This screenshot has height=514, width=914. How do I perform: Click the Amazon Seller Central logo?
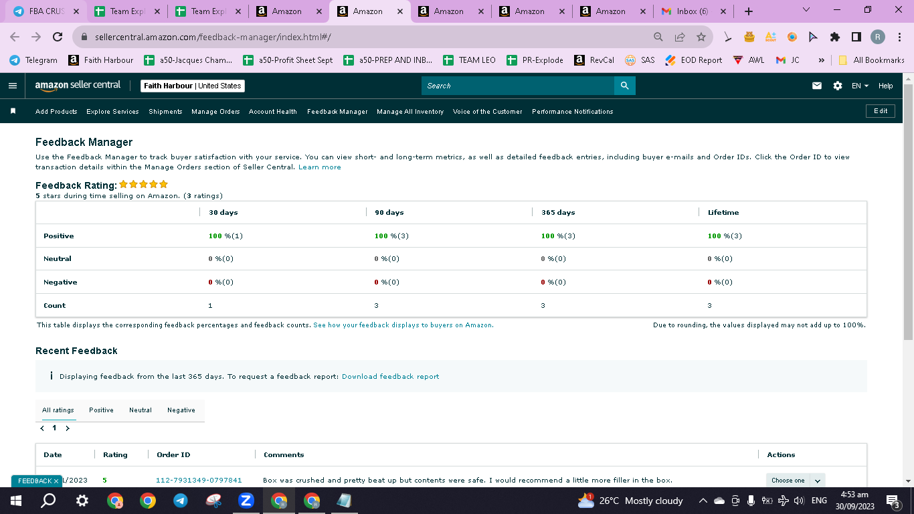coord(78,86)
